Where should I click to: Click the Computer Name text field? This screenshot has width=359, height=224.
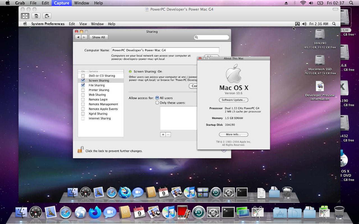pyautogui.click(x=165, y=50)
